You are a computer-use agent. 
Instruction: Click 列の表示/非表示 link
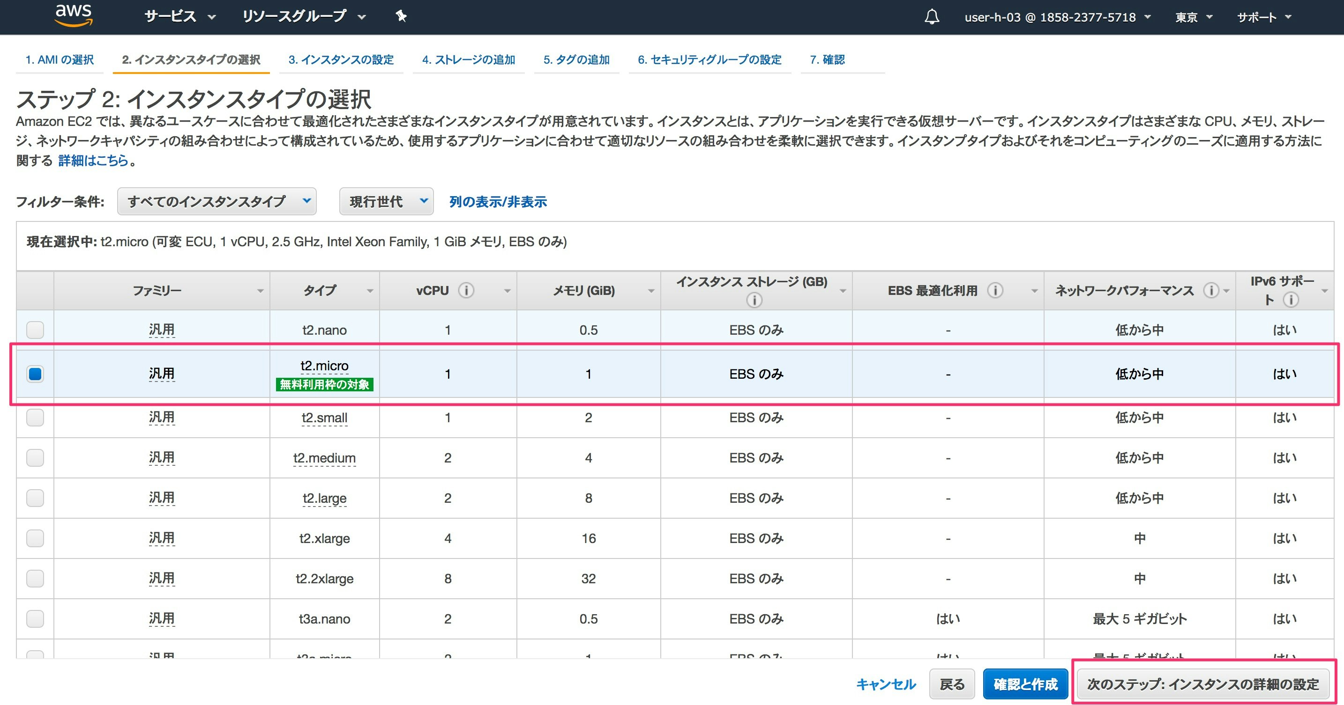[498, 202]
